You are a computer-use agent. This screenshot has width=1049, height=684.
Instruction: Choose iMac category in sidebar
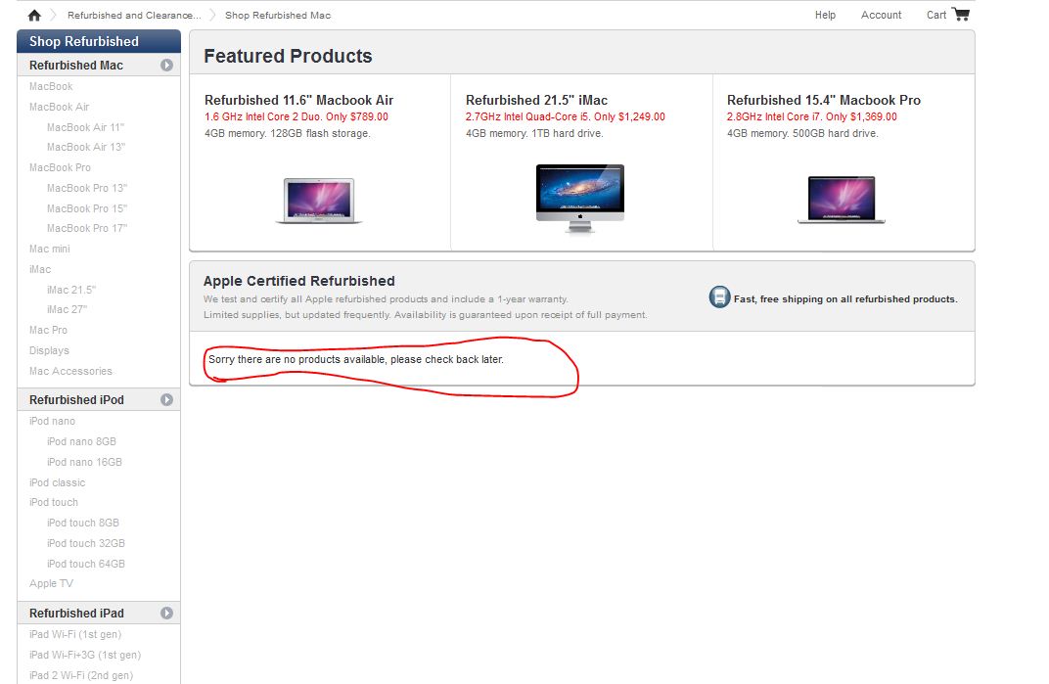click(x=39, y=269)
